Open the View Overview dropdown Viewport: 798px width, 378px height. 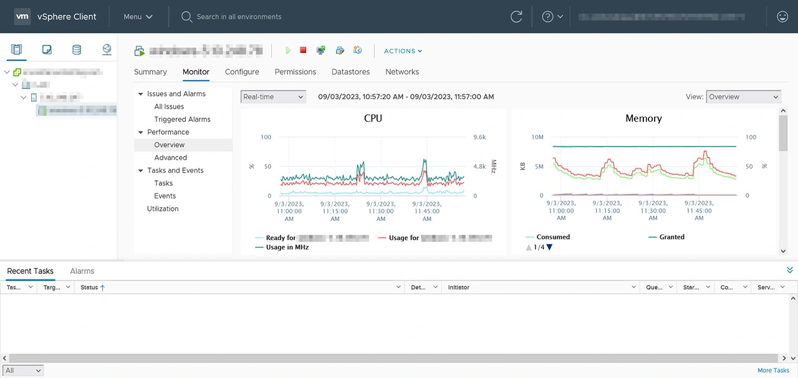(743, 97)
